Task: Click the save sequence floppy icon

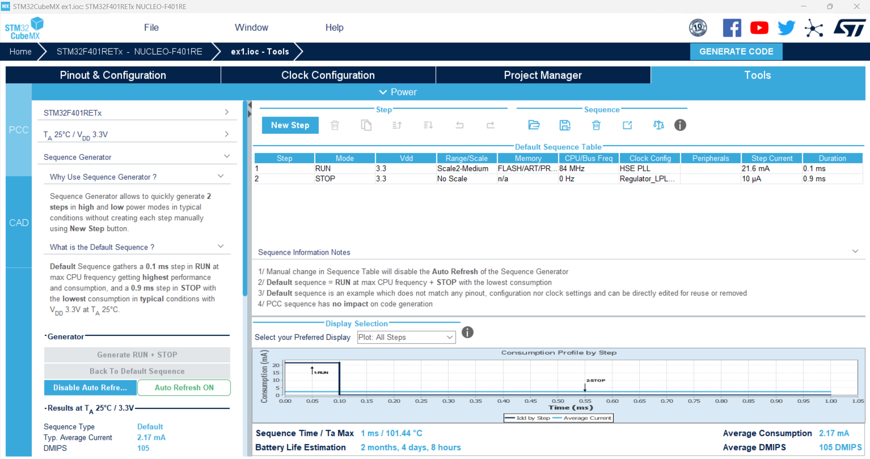Action: 565,125
